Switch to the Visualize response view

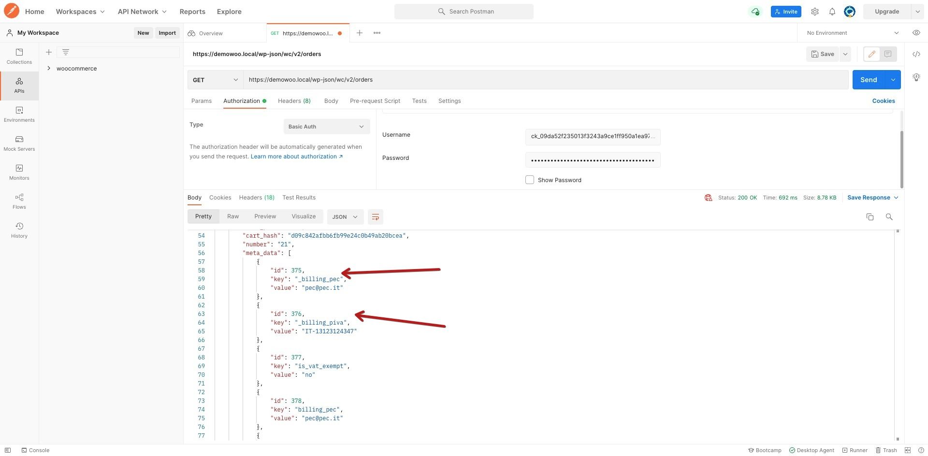[304, 216]
